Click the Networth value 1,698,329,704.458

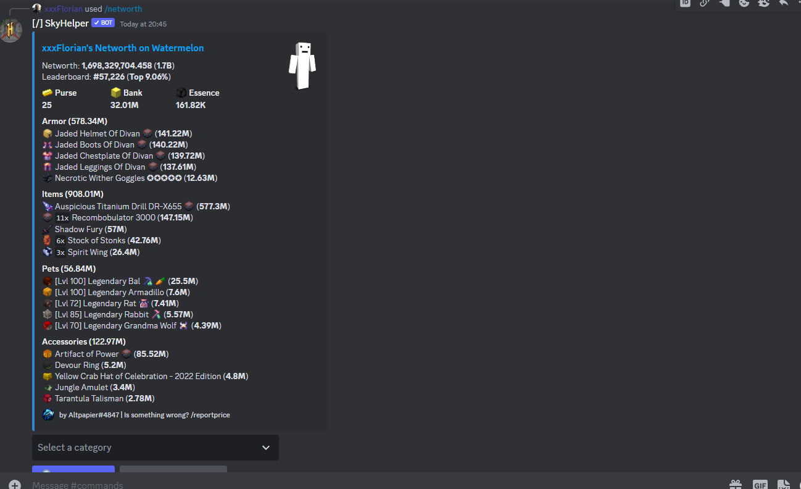pyautogui.click(x=117, y=65)
